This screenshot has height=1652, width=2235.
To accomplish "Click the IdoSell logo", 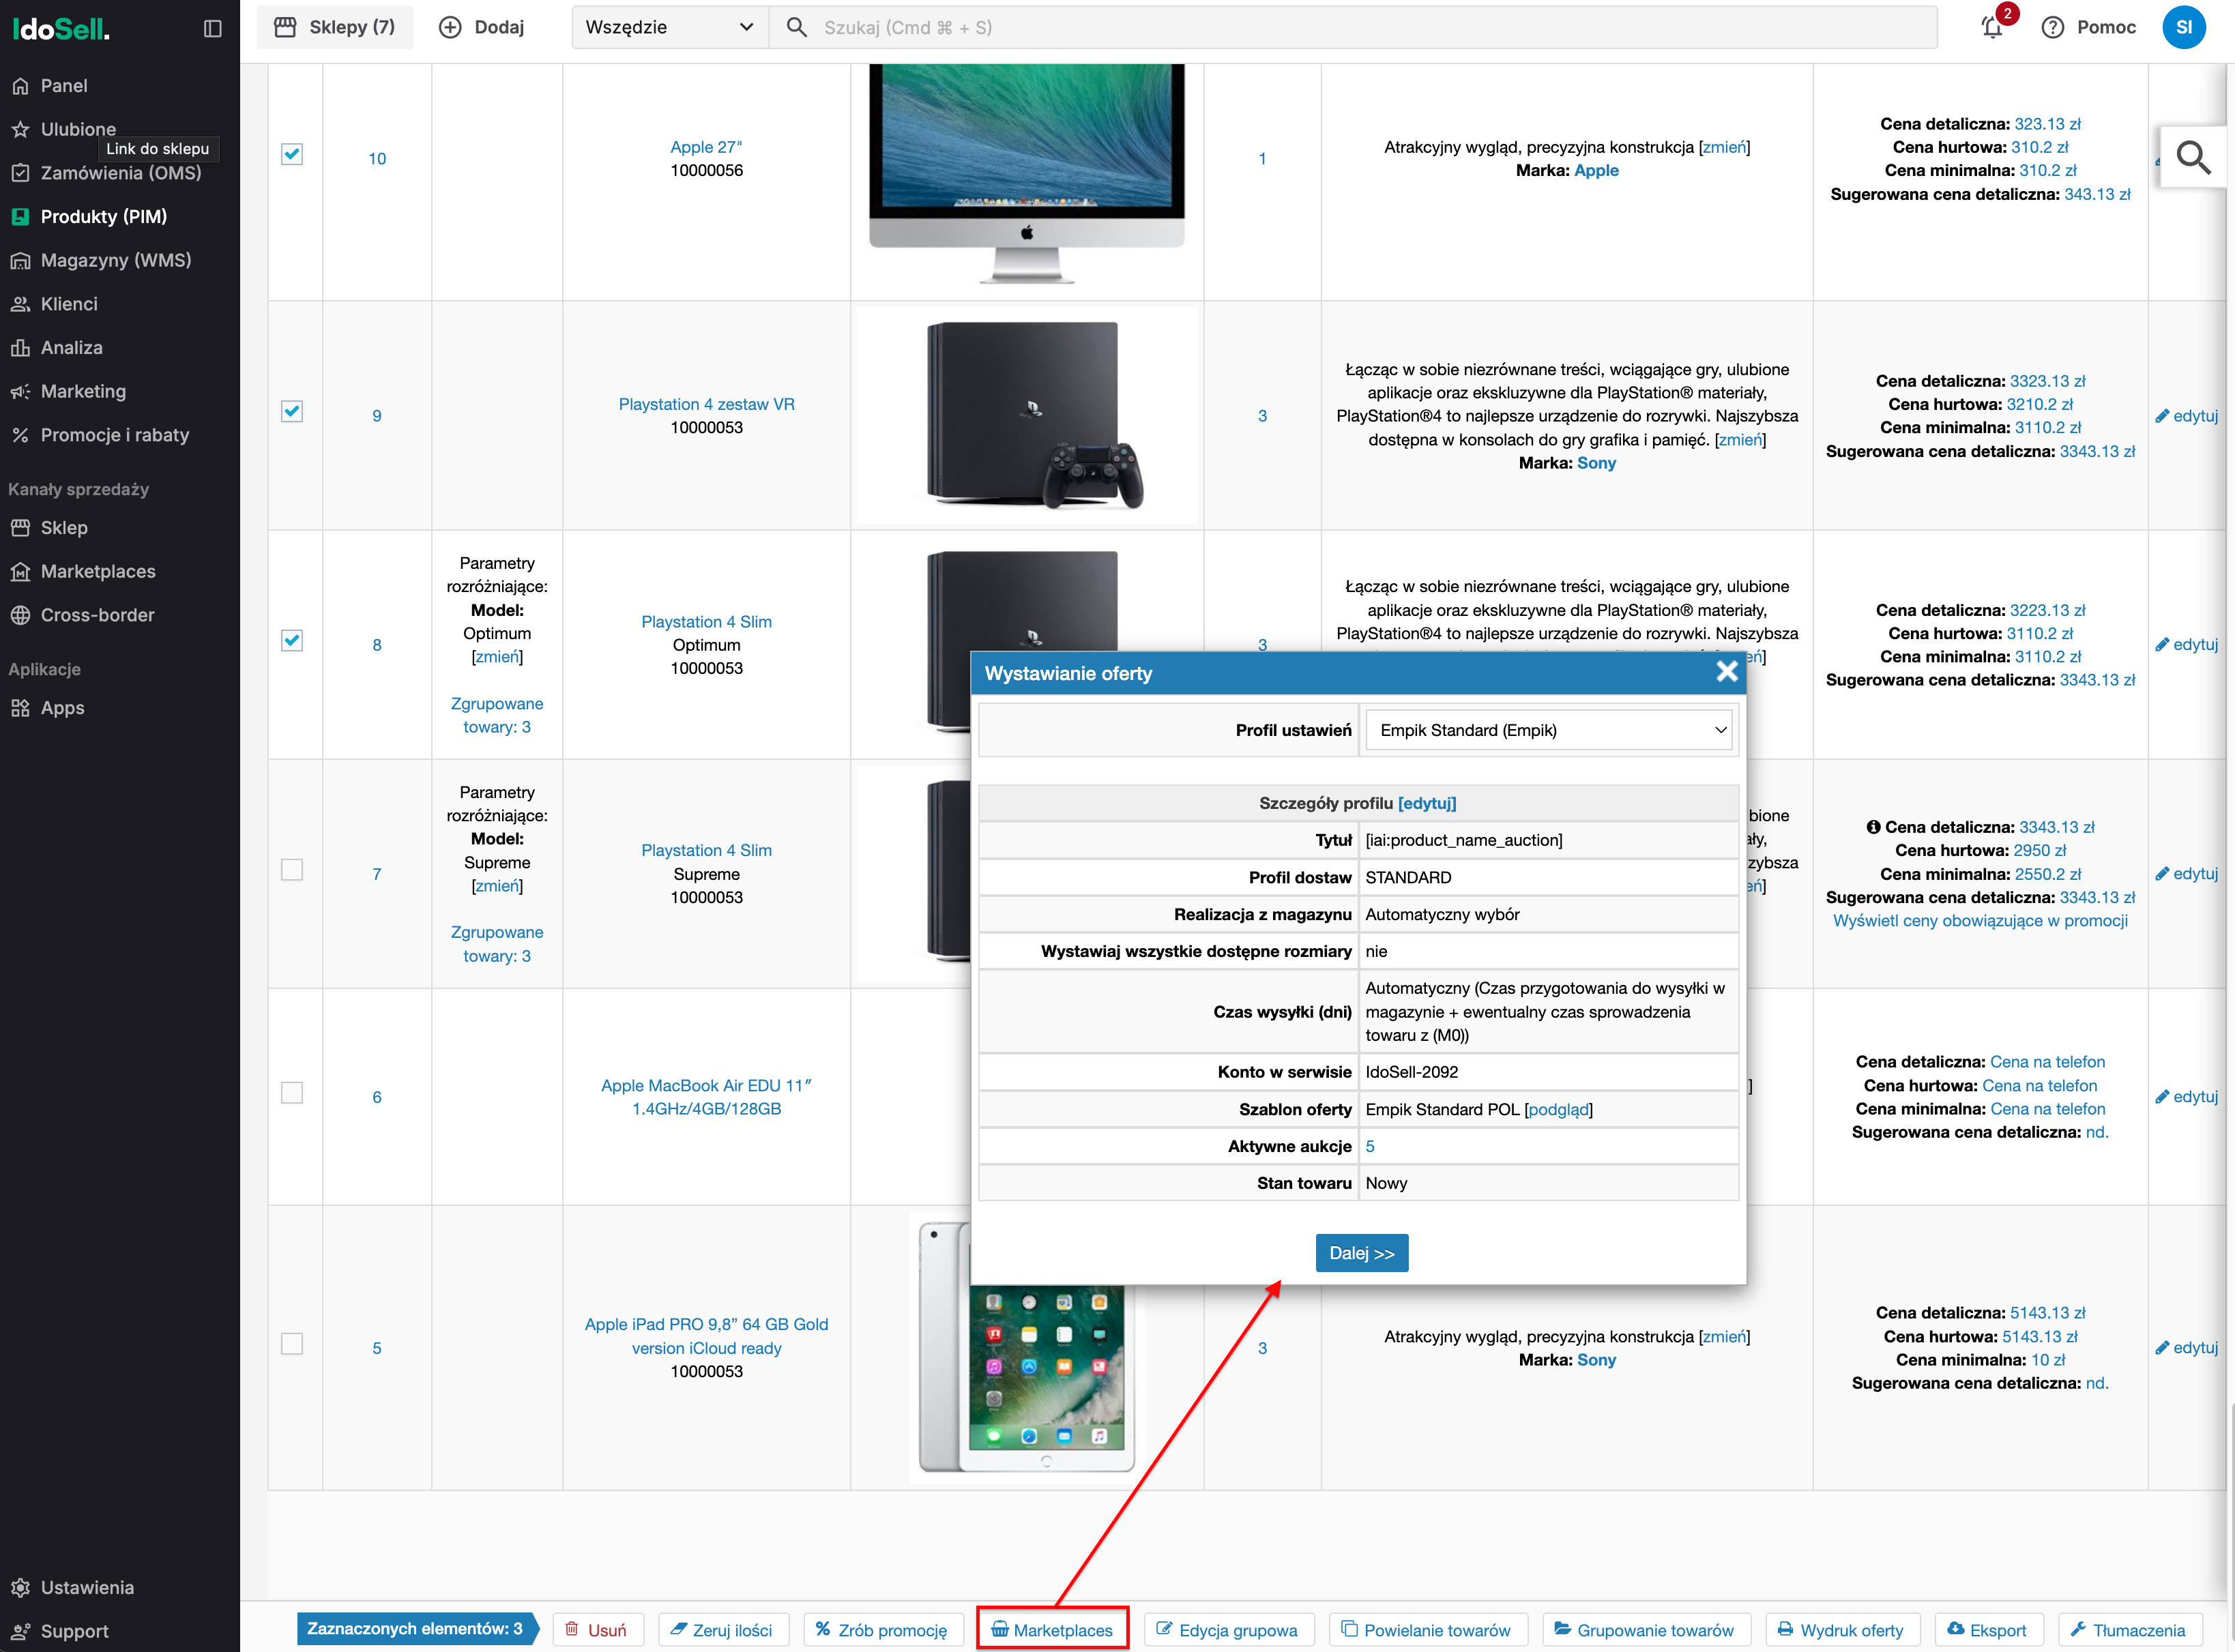I will tap(61, 29).
